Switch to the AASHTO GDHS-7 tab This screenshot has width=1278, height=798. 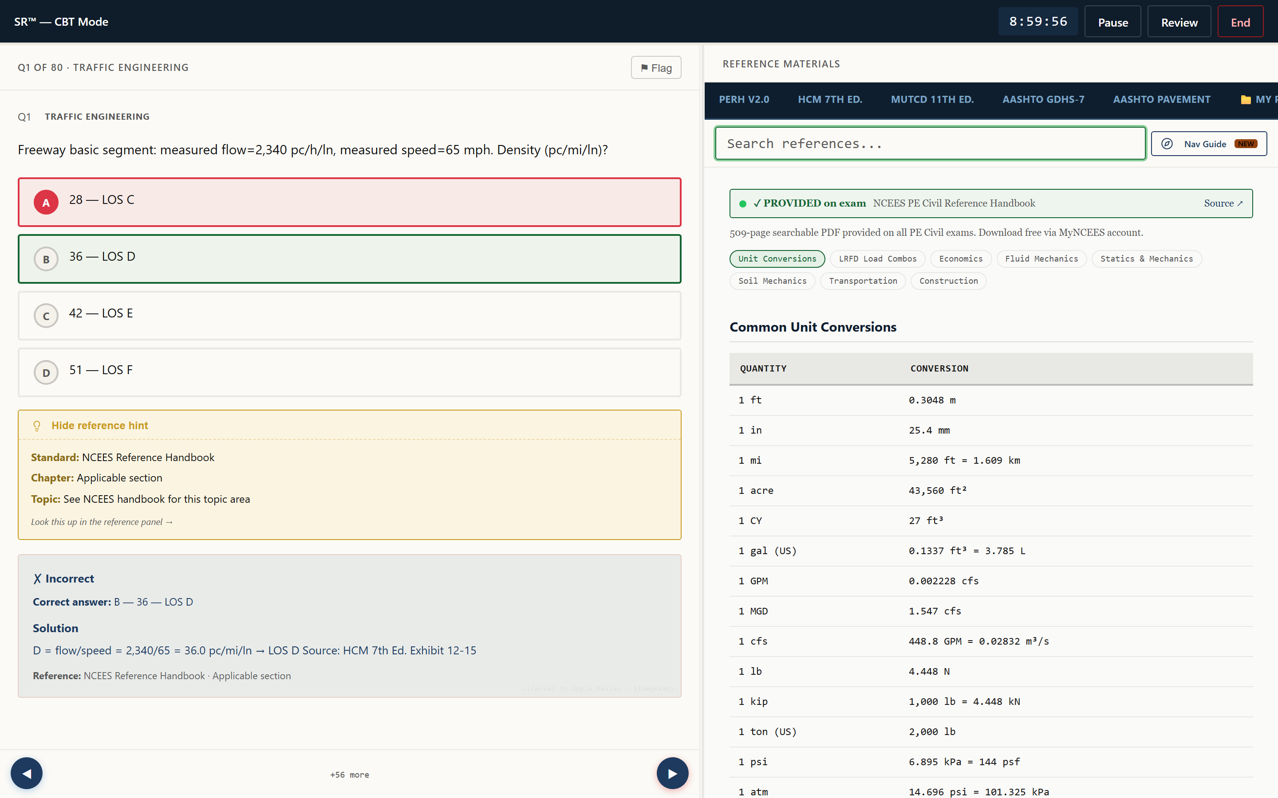click(x=1043, y=100)
